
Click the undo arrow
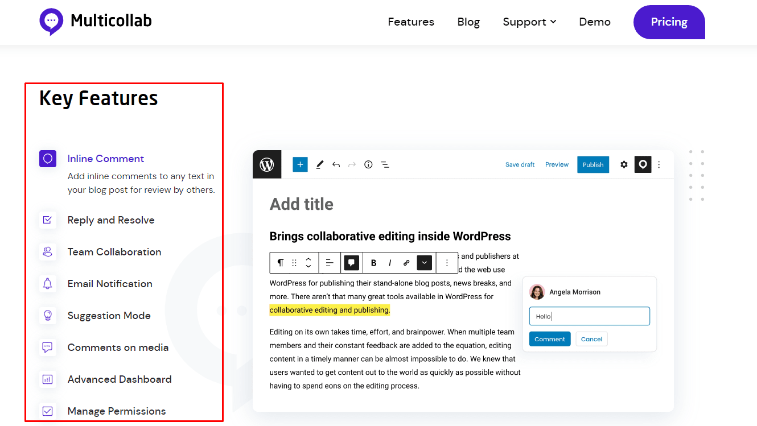336,164
